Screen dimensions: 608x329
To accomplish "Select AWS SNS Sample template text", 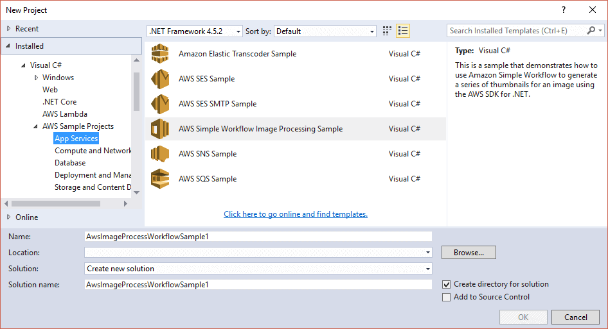I will pos(208,154).
